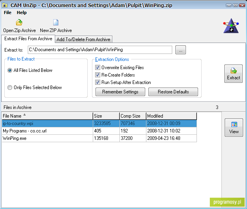Image resolution: width=247 pixels, height=209 pixels.
Task: Click the CAM UnZip title bar app icon
Action: tap(5, 5)
